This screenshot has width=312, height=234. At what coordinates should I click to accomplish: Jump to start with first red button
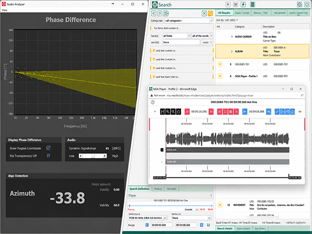[187, 112]
